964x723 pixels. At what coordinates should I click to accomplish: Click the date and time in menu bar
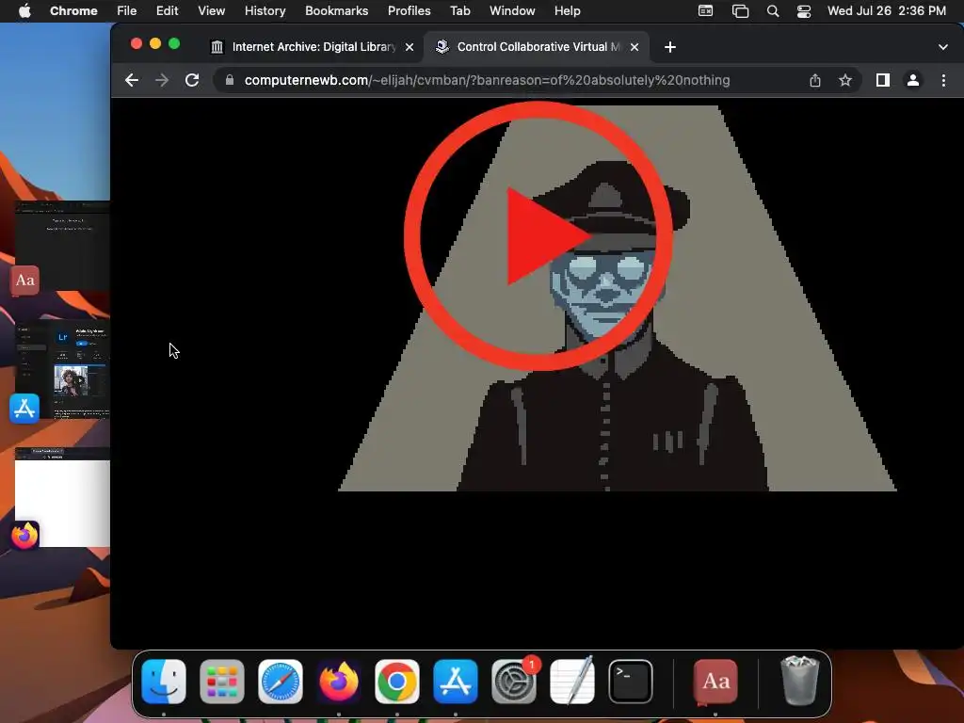[887, 11]
